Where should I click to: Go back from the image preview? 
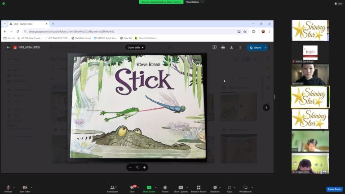point(8,47)
